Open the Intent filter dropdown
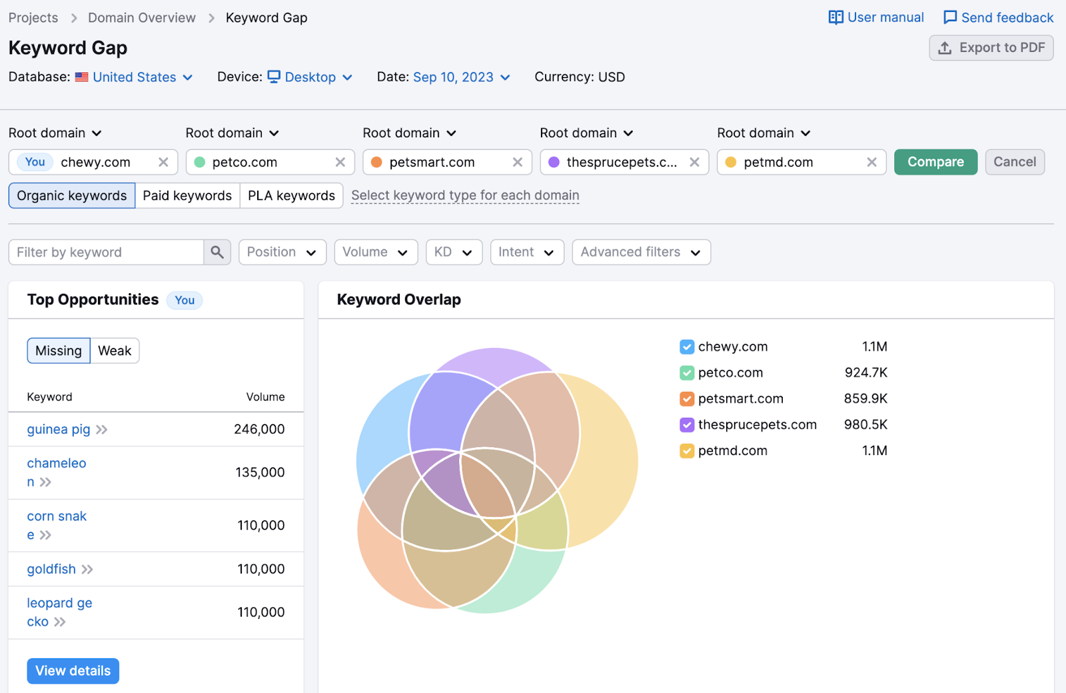Viewport: 1066px width, 693px height. pos(527,252)
